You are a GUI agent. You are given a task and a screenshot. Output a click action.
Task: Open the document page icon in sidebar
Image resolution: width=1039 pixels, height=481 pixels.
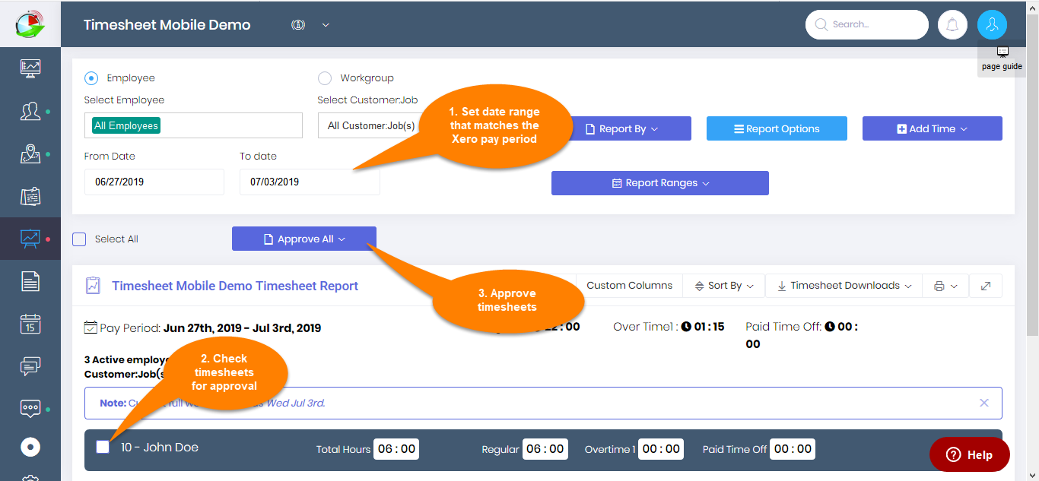30,281
